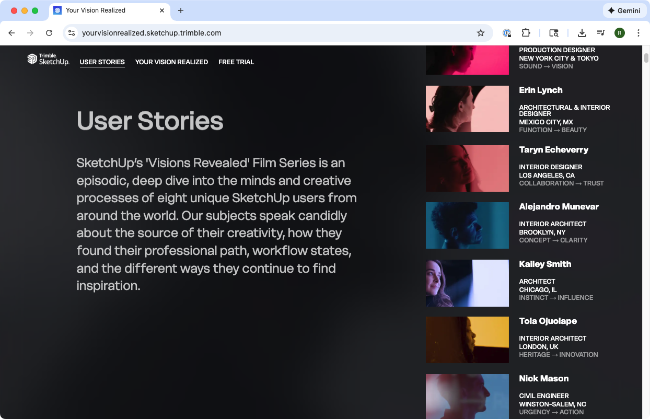Image resolution: width=650 pixels, height=419 pixels.
Task: Open Kailey Smith's video thumbnail
Action: [x=467, y=283]
